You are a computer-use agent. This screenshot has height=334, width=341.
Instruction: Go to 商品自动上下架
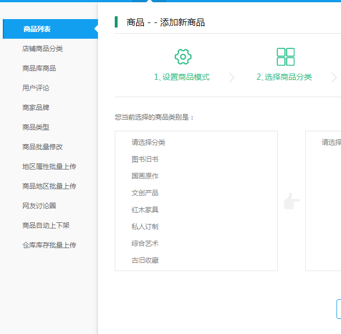point(46,226)
